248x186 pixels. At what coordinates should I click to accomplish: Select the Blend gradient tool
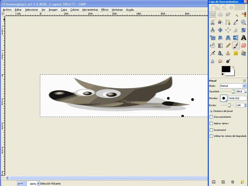(x=220, y=46)
